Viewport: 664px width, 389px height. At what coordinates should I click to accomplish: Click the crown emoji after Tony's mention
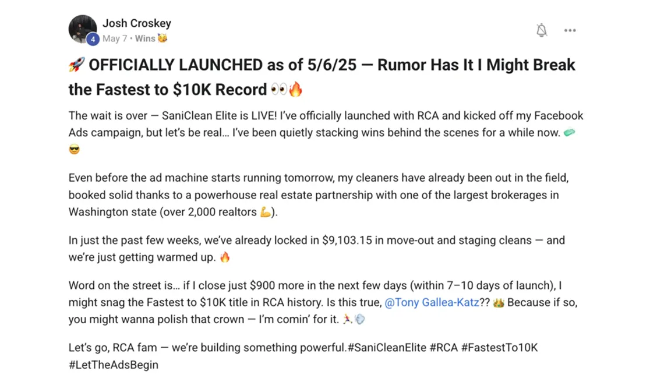(x=498, y=303)
